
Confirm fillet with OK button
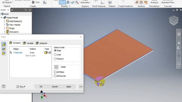41,86
